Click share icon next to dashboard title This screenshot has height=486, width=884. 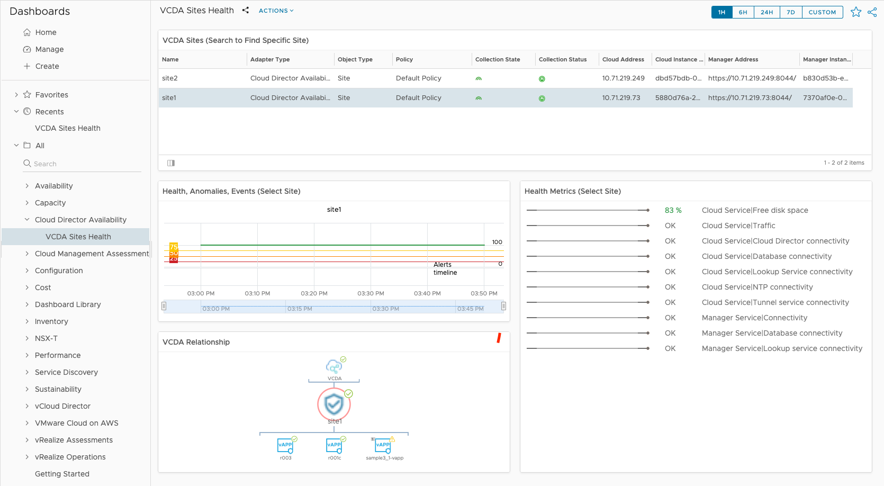[x=246, y=10]
